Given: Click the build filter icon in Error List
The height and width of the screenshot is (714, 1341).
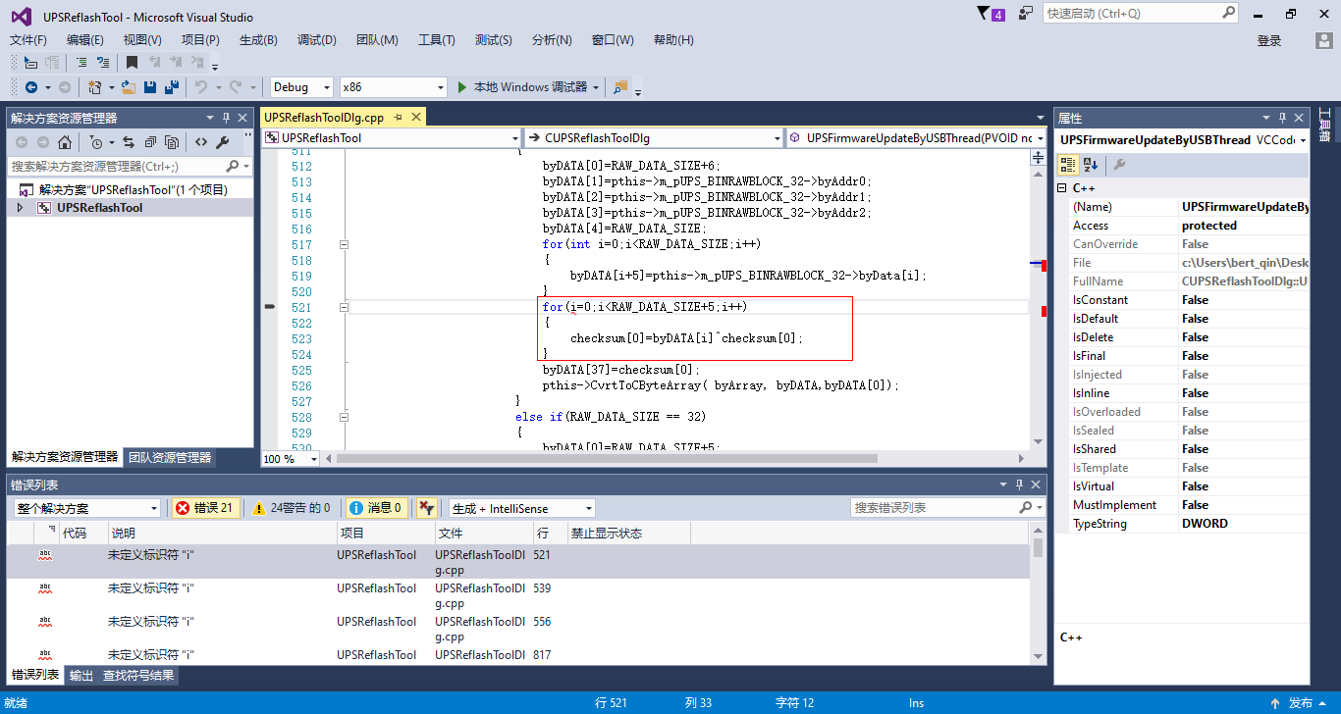Looking at the screenshot, I should 426,508.
